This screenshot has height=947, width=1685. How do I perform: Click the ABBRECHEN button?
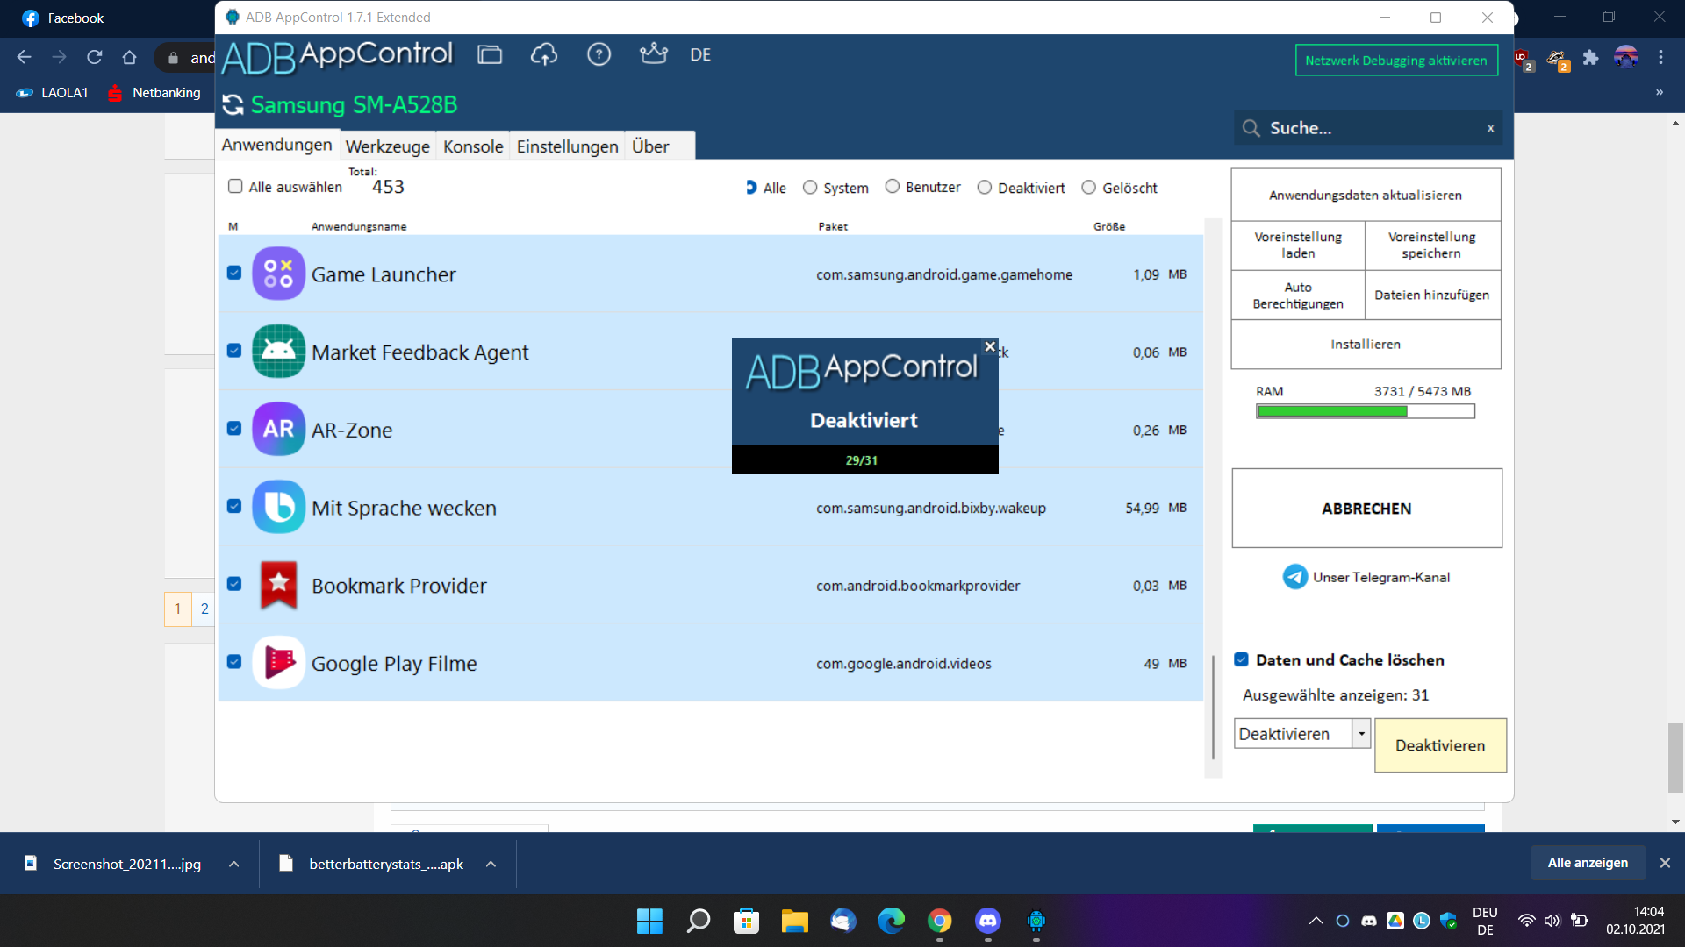(x=1366, y=509)
